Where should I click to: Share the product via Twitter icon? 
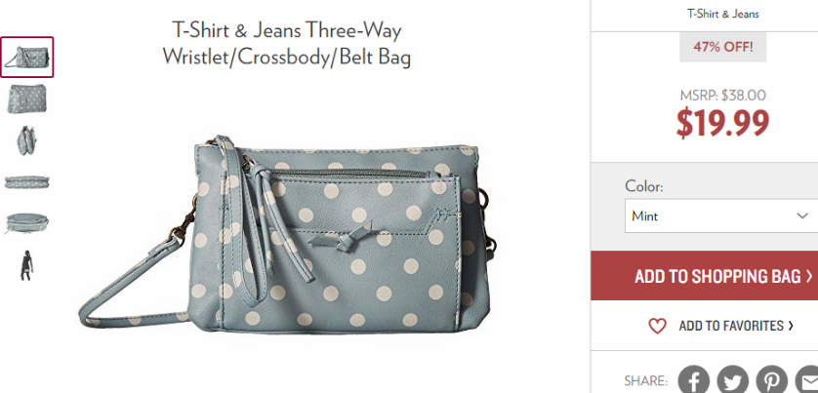click(732, 380)
